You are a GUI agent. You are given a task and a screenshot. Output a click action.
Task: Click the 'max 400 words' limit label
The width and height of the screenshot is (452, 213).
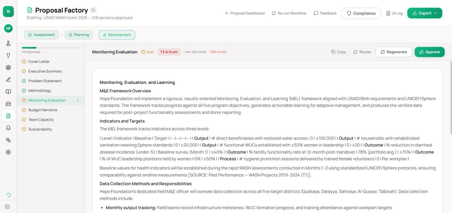195,52
